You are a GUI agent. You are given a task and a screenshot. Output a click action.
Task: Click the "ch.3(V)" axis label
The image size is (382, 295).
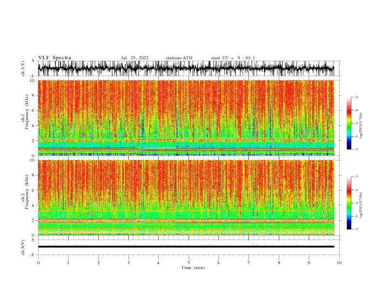23,247
